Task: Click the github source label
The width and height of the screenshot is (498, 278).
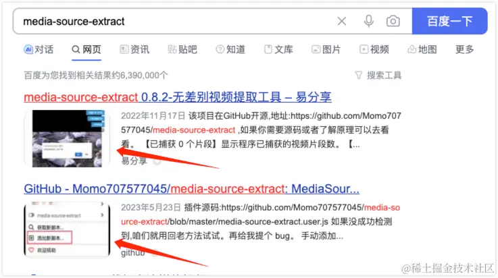Action: pyautogui.click(x=132, y=252)
